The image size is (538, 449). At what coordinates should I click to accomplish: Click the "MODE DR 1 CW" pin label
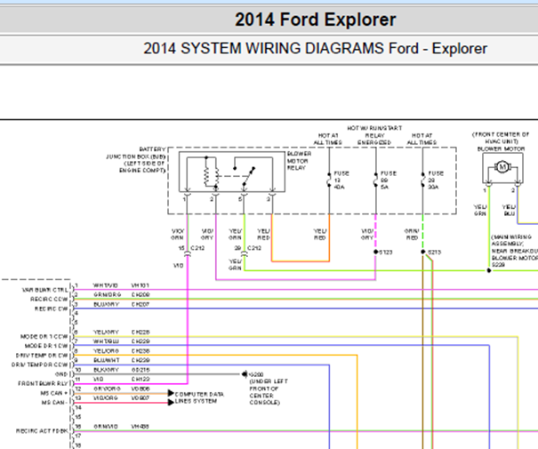click(46, 346)
